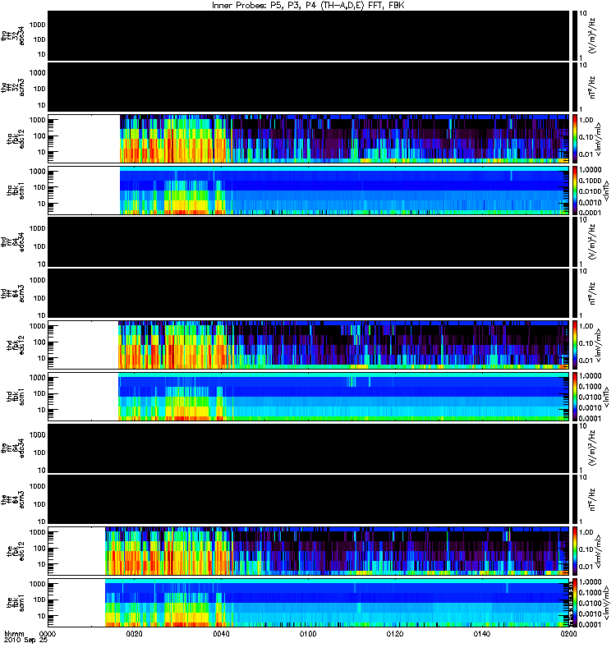Click the thd fbk scm1 spectrogram plot
Image resolution: width=616 pixels, height=657 pixels.
click(x=308, y=397)
